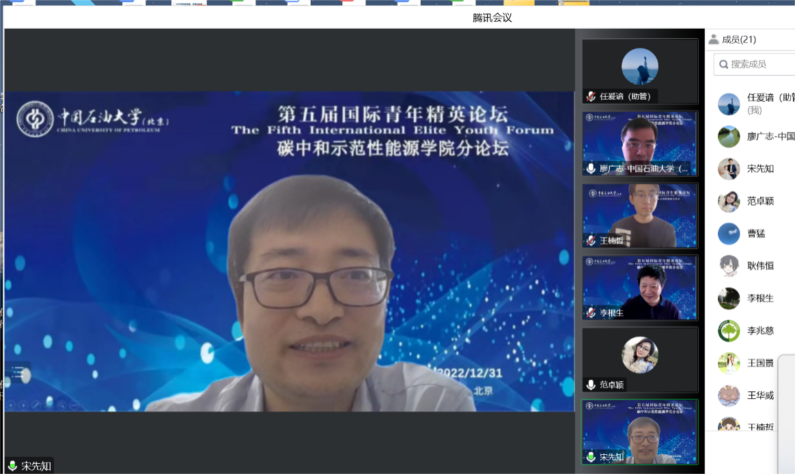
Task: Click the 宋先知 speaker name label
Action: [x=36, y=466]
